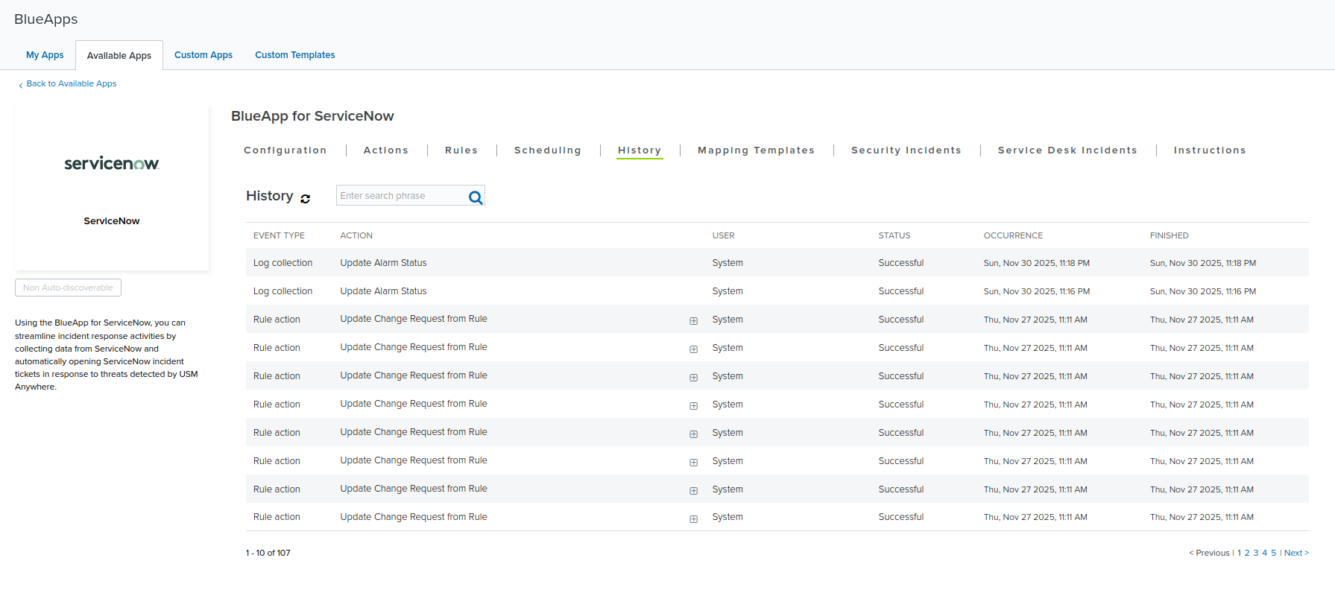Open the Instructions section

click(x=1210, y=150)
